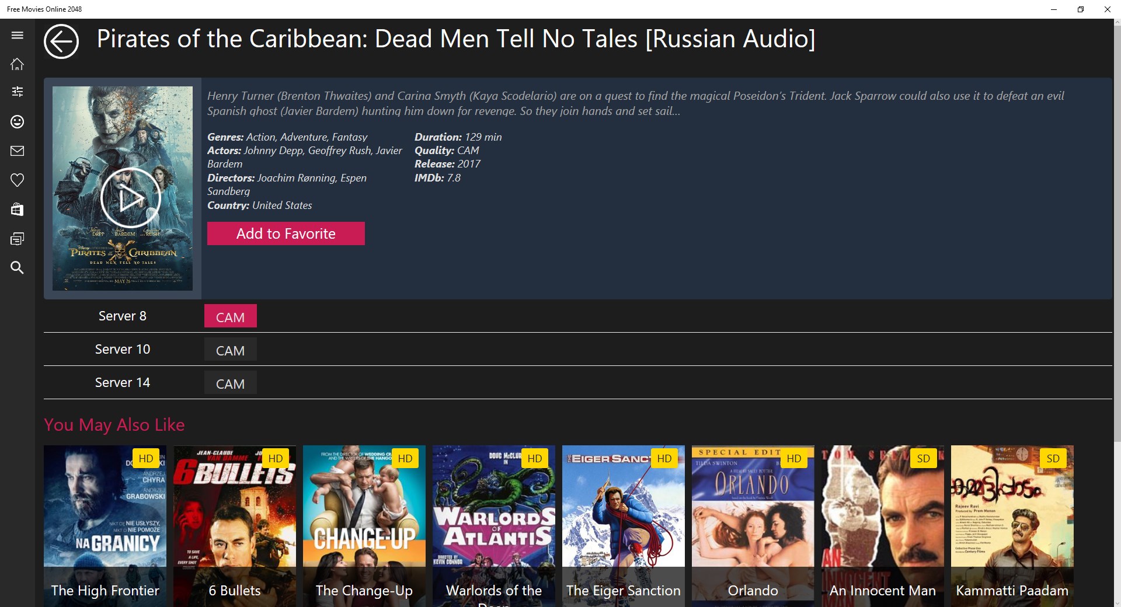
Task: Click the store bag sidebar icon
Action: (18, 210)
